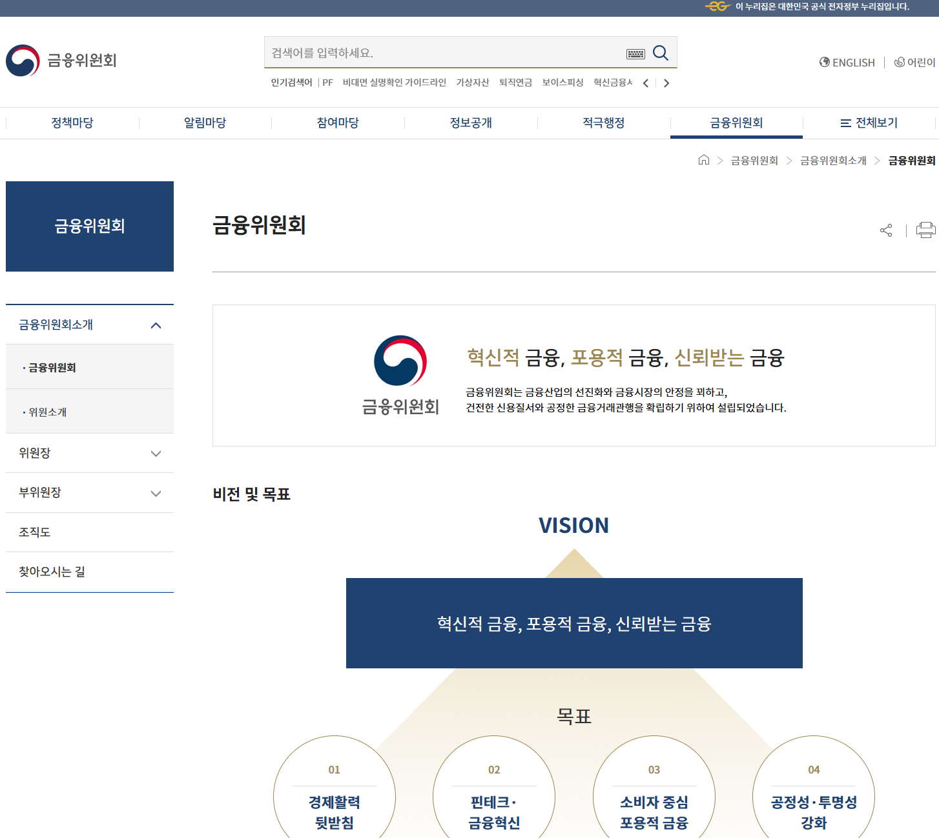The height and width of the screenshot is (838, 939).
Task: Click the 금융위원회 emblem in intro box
Action: point(400,375)
